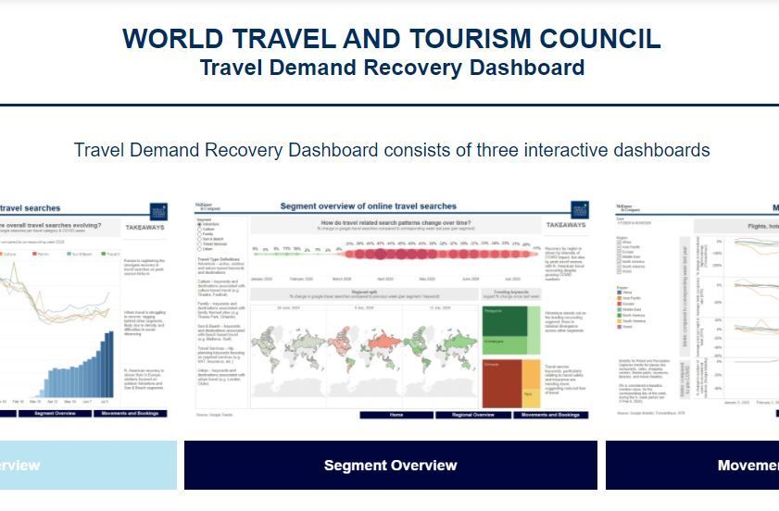Click TAKEAWAYS heading in left thumbnail

[144, 227]
